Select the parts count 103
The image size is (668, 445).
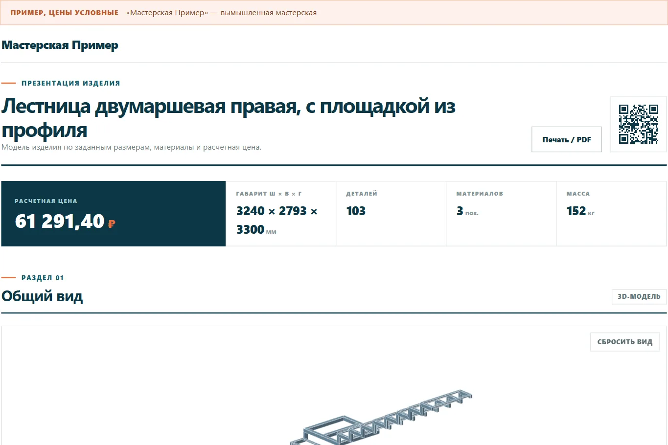click(x=356, y=211)
